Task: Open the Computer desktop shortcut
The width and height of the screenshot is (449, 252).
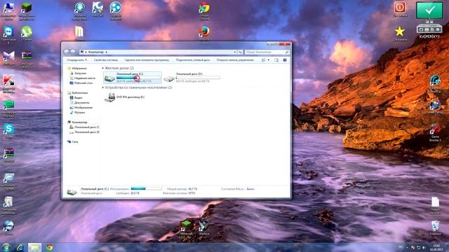Action: tap(8, 8)
